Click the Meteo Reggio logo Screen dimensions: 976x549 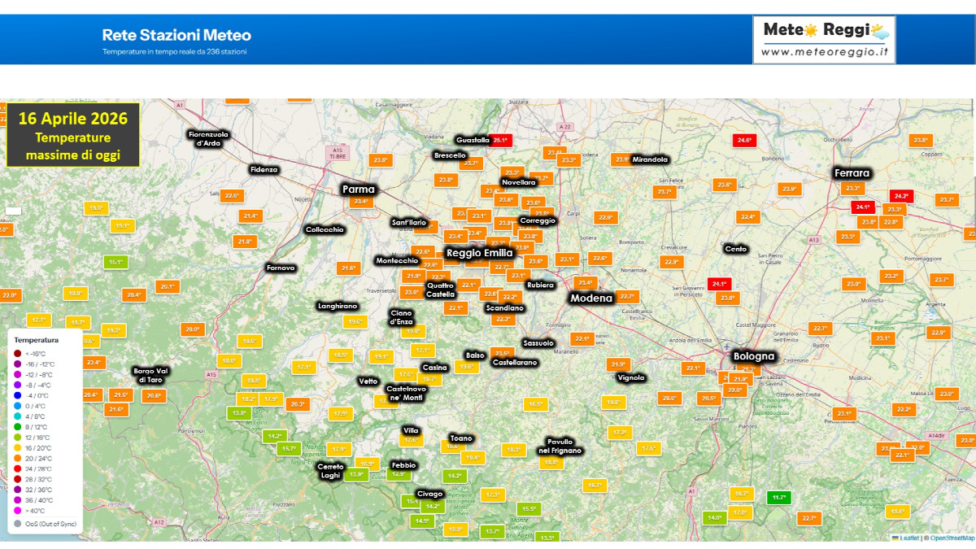826,37
